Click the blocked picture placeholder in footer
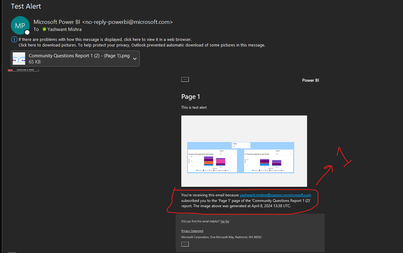The height and width of the screenshot is (253, 403). (185, 244)
